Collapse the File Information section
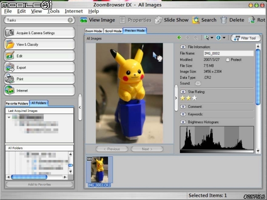This screenshot has height=200, width=267. [183, 47]
